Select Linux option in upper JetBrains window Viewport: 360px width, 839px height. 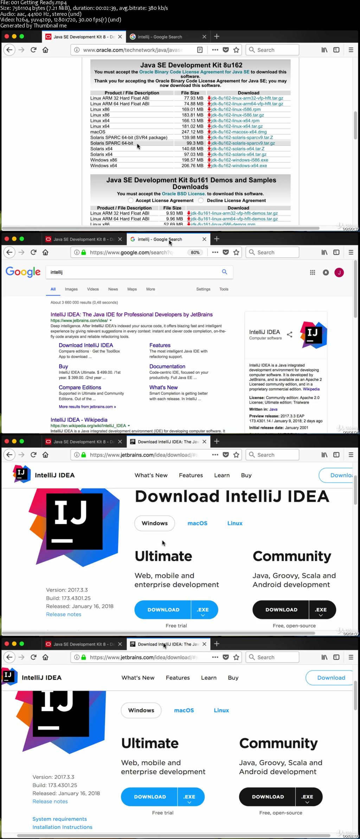[235, 523]
